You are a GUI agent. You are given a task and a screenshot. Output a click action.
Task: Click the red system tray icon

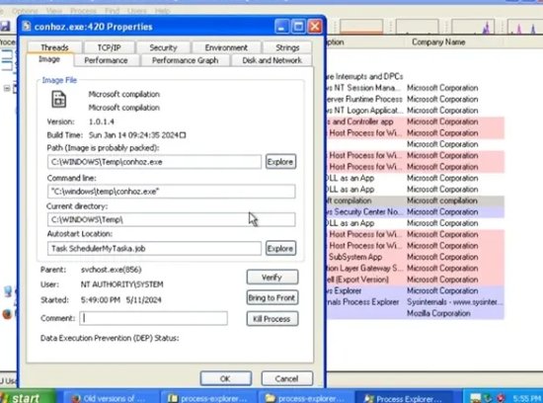[501, 398]
